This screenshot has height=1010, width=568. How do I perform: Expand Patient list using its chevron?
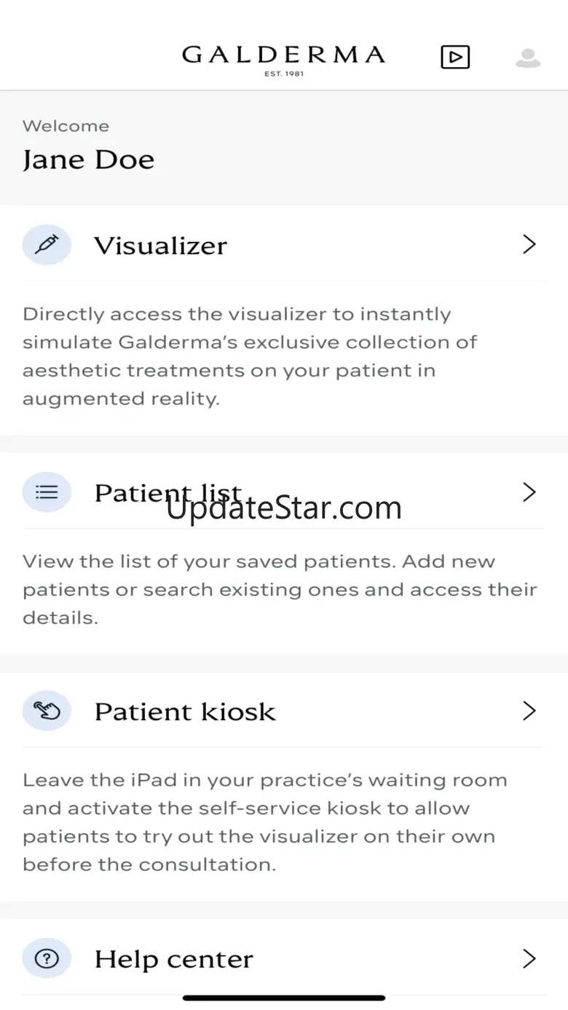point(529,492)
